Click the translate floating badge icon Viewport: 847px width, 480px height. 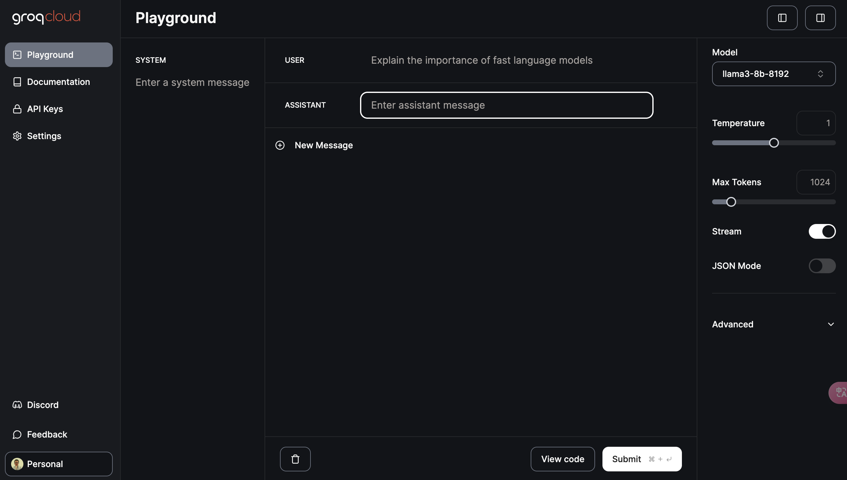pos(839,393)
